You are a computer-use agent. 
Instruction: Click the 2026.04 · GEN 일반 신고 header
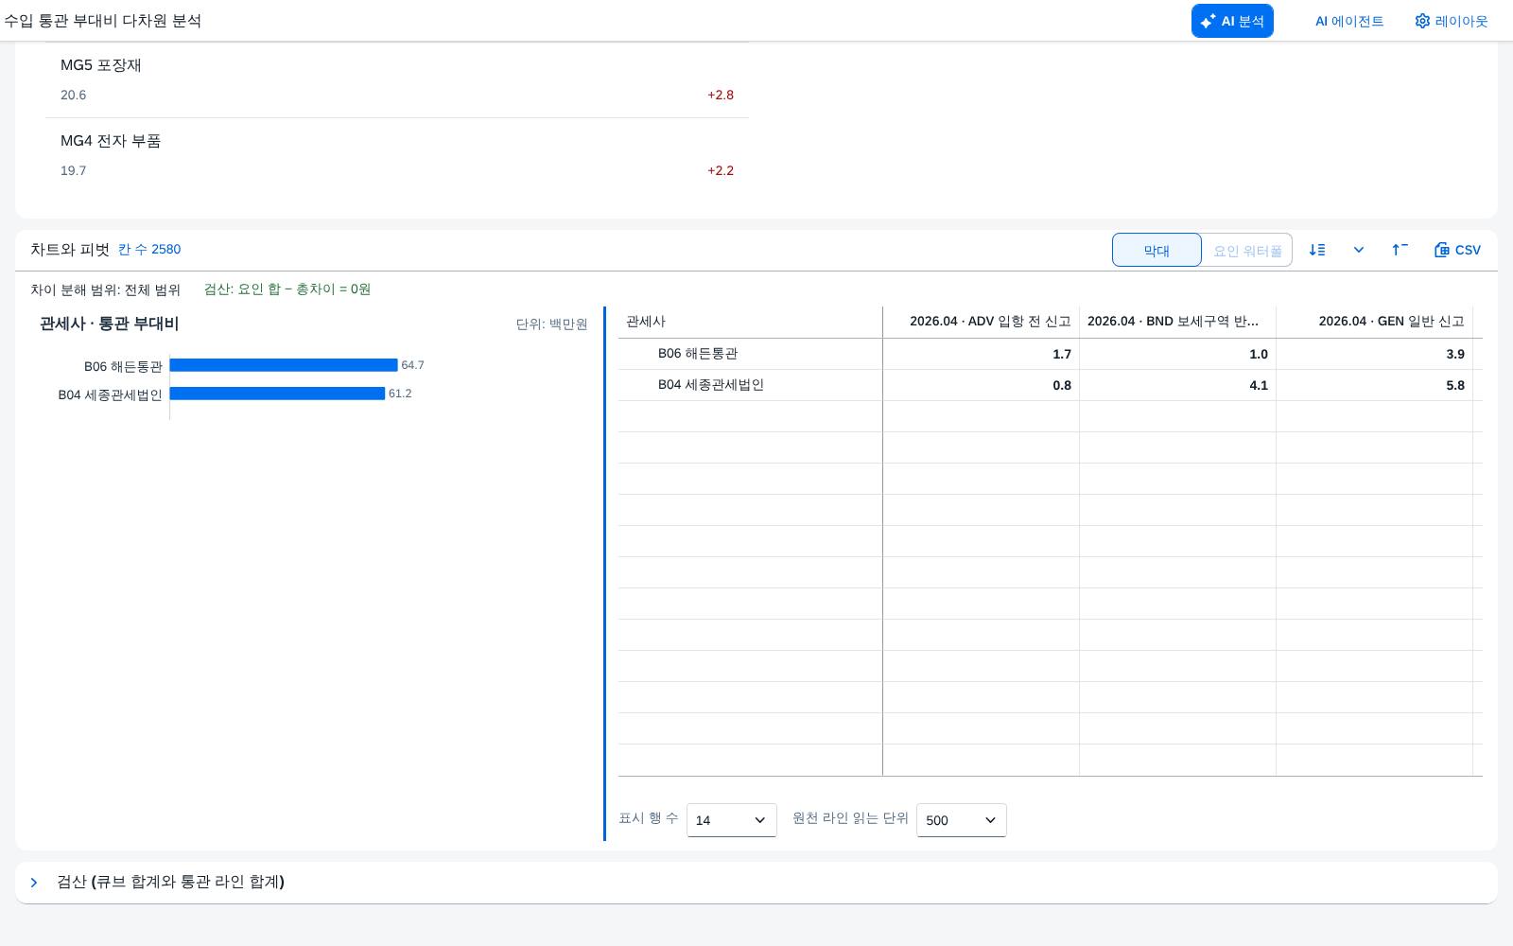pos(1375,322)
